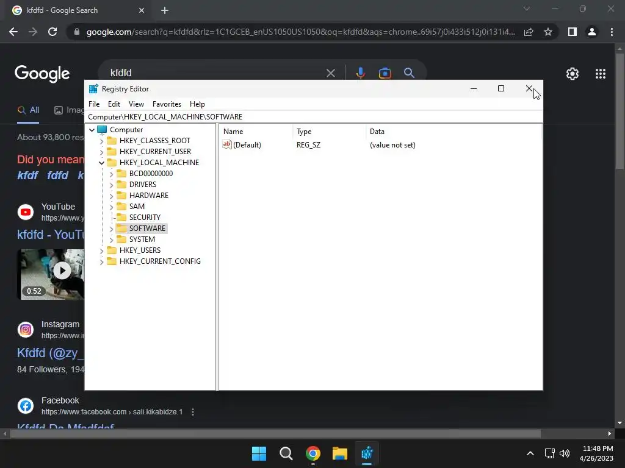Close the kfdfd Google Search tab
The image size is (625, 468).
click(142, 10)
